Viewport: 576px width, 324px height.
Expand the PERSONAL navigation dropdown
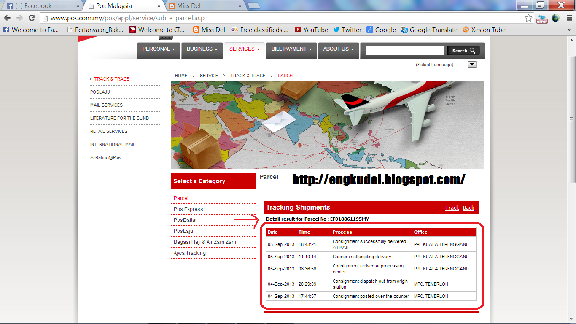[159, 49]
